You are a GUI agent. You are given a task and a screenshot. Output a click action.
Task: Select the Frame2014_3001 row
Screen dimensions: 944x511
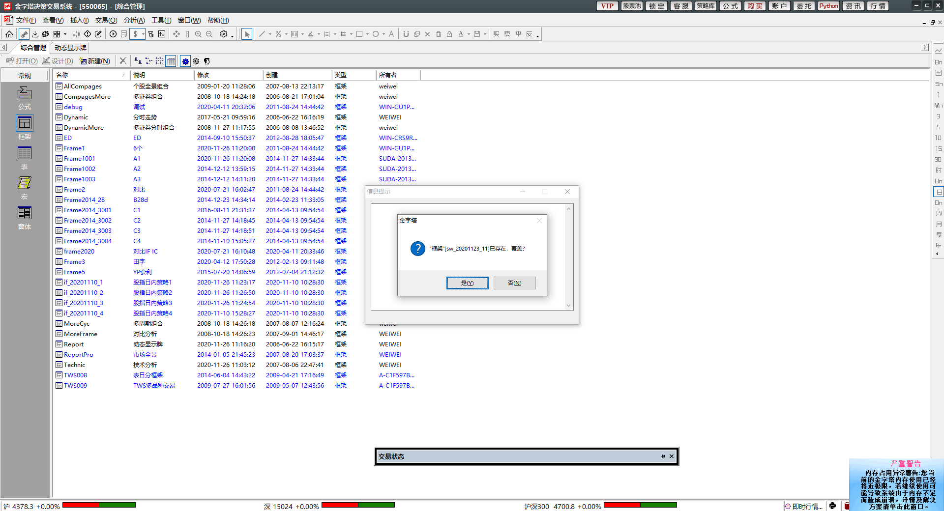point(236,210)
